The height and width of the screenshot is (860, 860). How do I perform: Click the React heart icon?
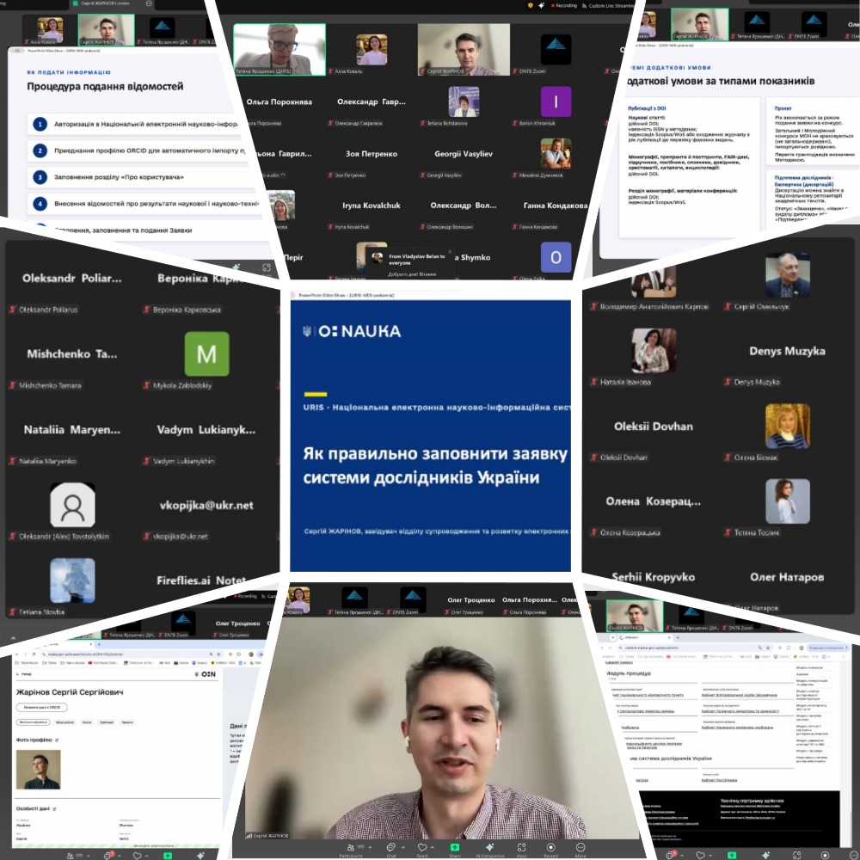pyautogui.click(x=422, y=847)
